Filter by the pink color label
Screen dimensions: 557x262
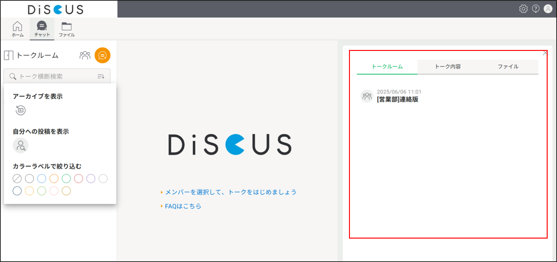tap(54, 191)
